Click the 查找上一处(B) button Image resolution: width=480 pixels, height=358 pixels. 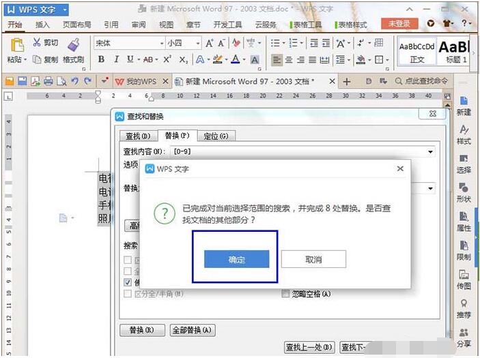pos(309,347)
